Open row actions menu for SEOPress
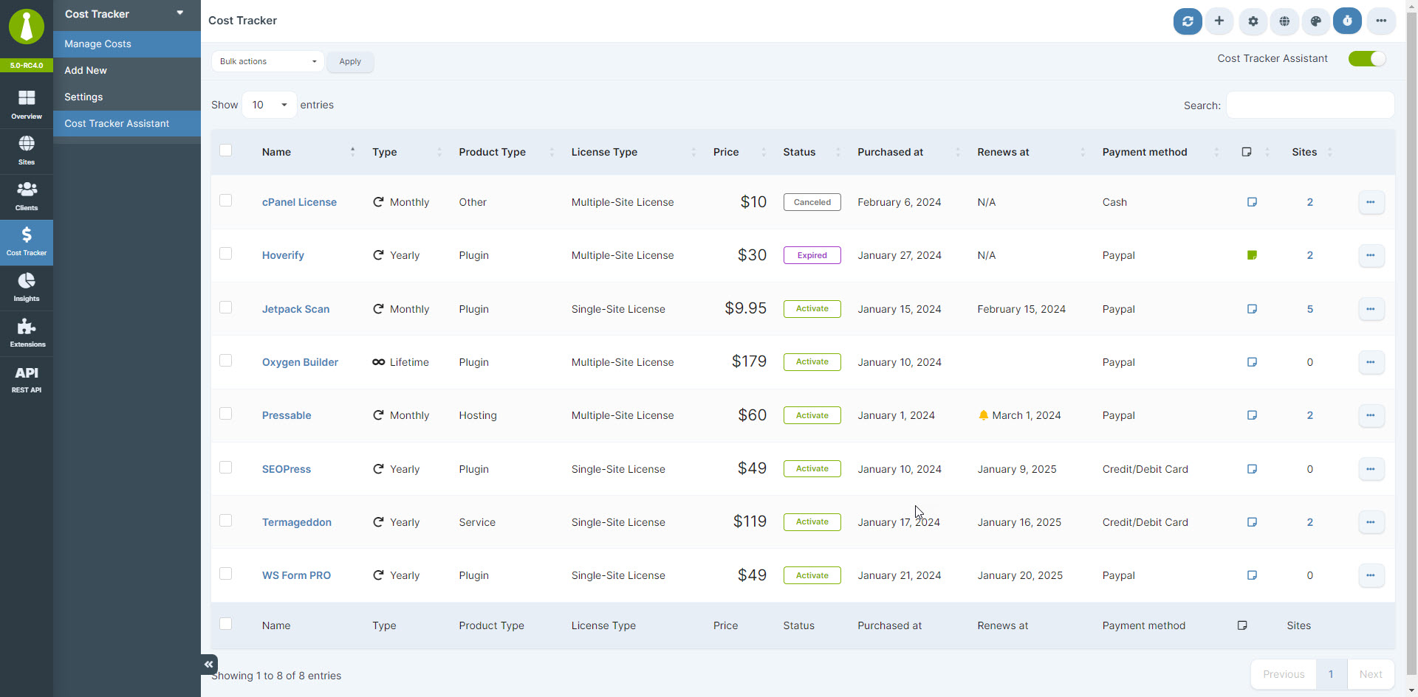Screen dimensions: 1418x697 click(1371, 469)
